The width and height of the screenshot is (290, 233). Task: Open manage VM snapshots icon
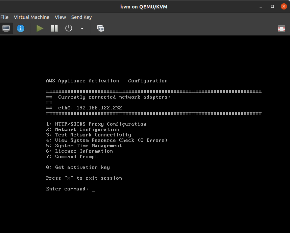tap(100, 28)
